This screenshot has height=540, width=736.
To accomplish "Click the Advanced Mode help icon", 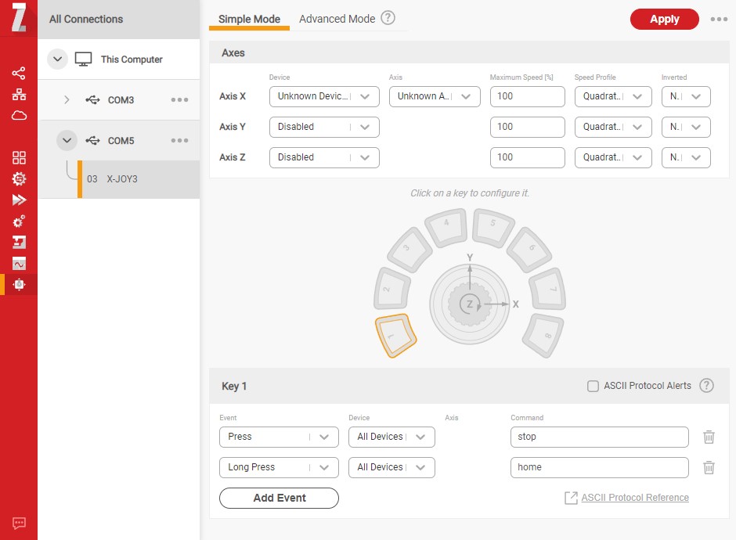I will [x=388, y=18].
